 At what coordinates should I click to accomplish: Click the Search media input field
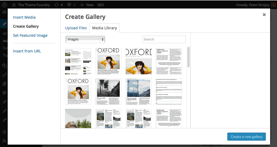tap(164, 39)
